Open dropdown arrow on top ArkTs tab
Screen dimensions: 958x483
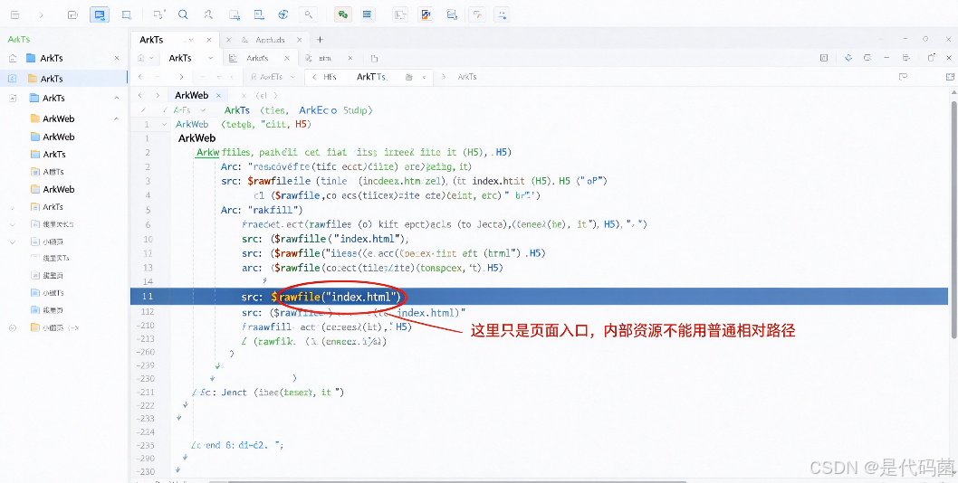click(189, 40)
